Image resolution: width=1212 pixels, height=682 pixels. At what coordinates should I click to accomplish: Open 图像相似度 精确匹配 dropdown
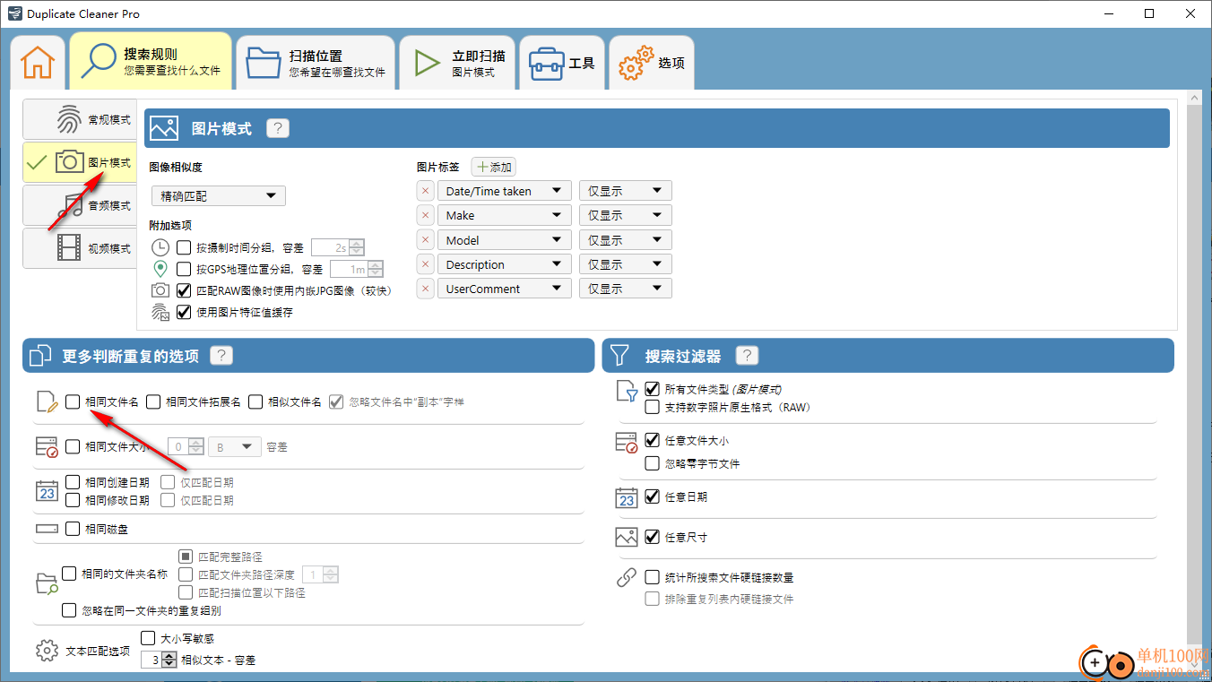pyautogui.click(x=218, y=195)
